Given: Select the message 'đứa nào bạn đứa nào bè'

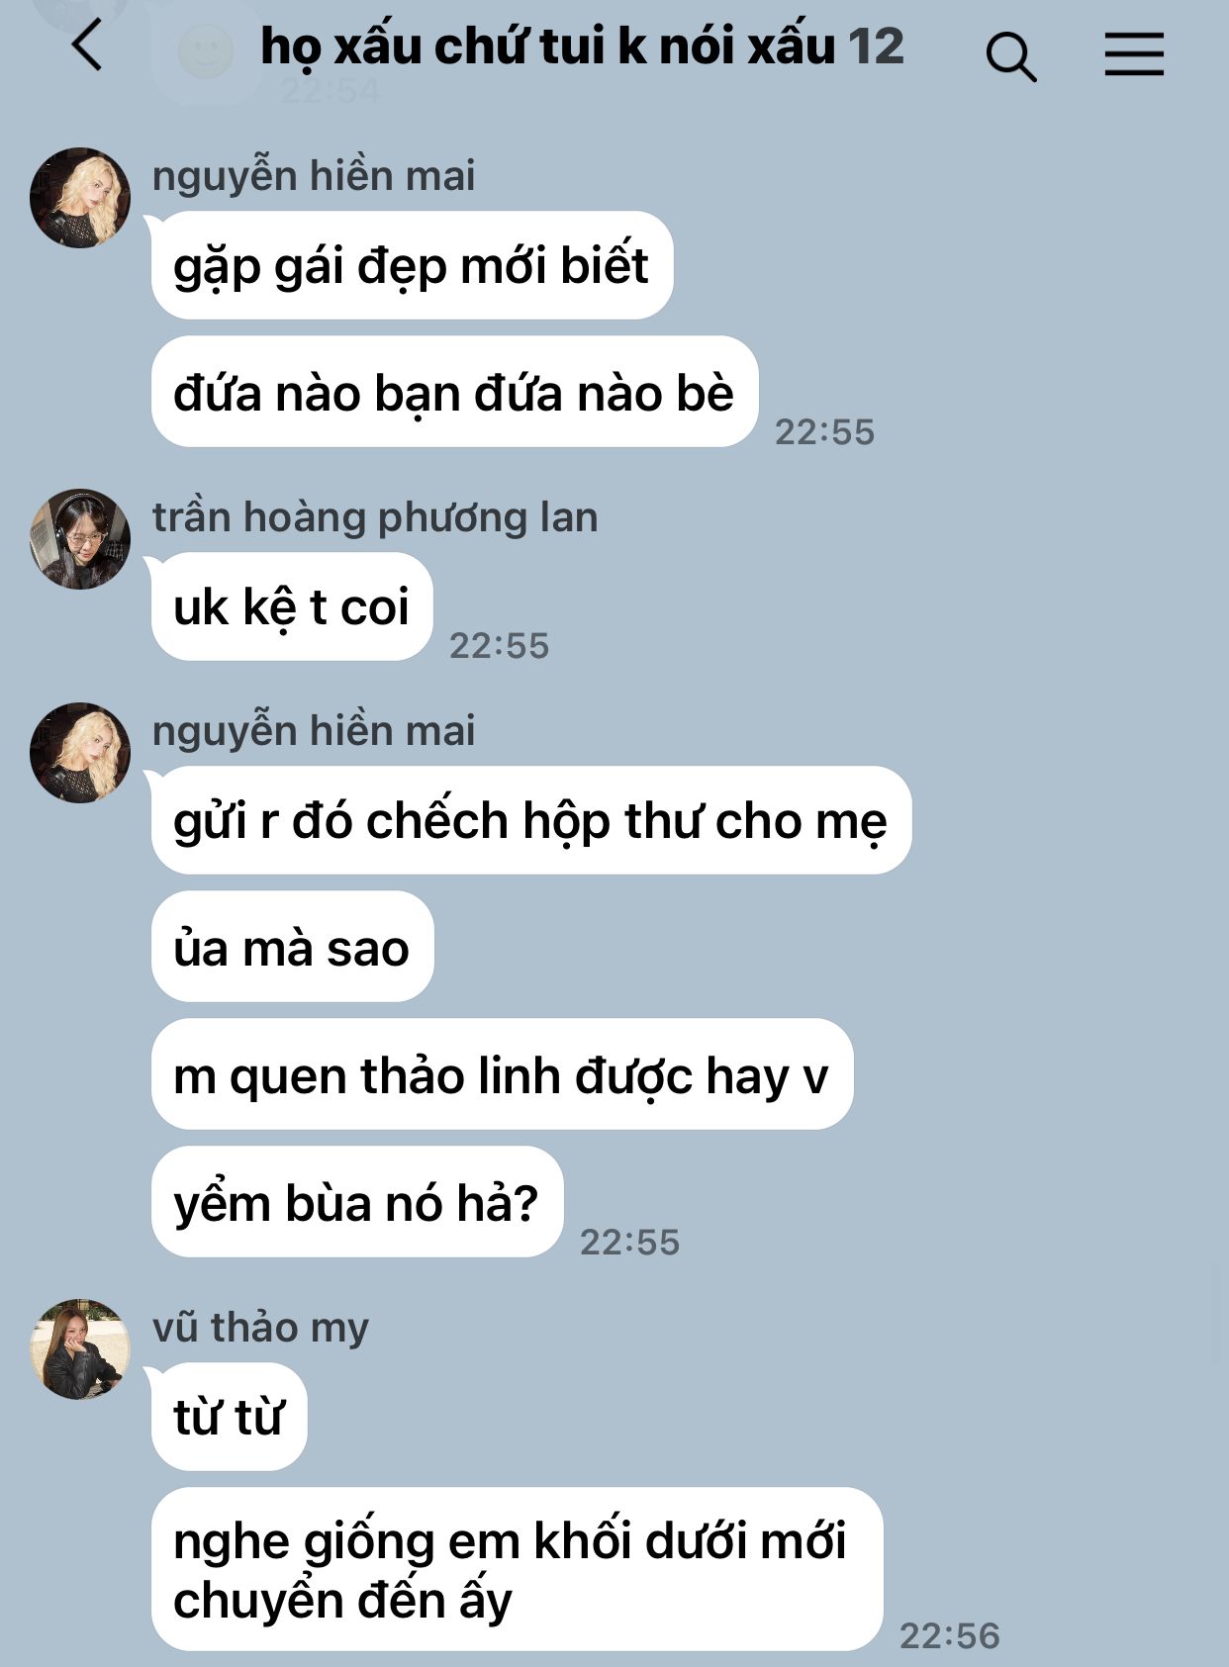Looking at the screenshot, I should [x=454, y=392].
